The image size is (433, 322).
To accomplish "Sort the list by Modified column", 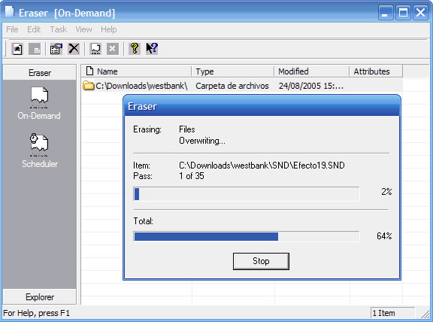I will pos(311,71).
